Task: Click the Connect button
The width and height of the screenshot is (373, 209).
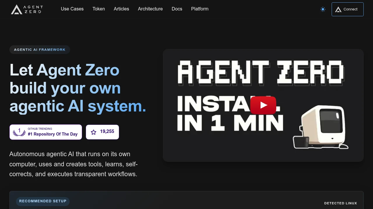Action: [348, 9]
